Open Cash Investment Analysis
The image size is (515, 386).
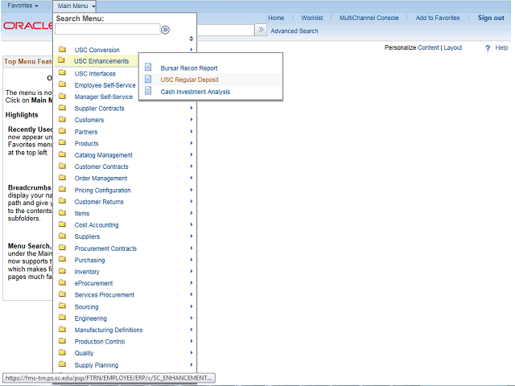coord(195,92)
